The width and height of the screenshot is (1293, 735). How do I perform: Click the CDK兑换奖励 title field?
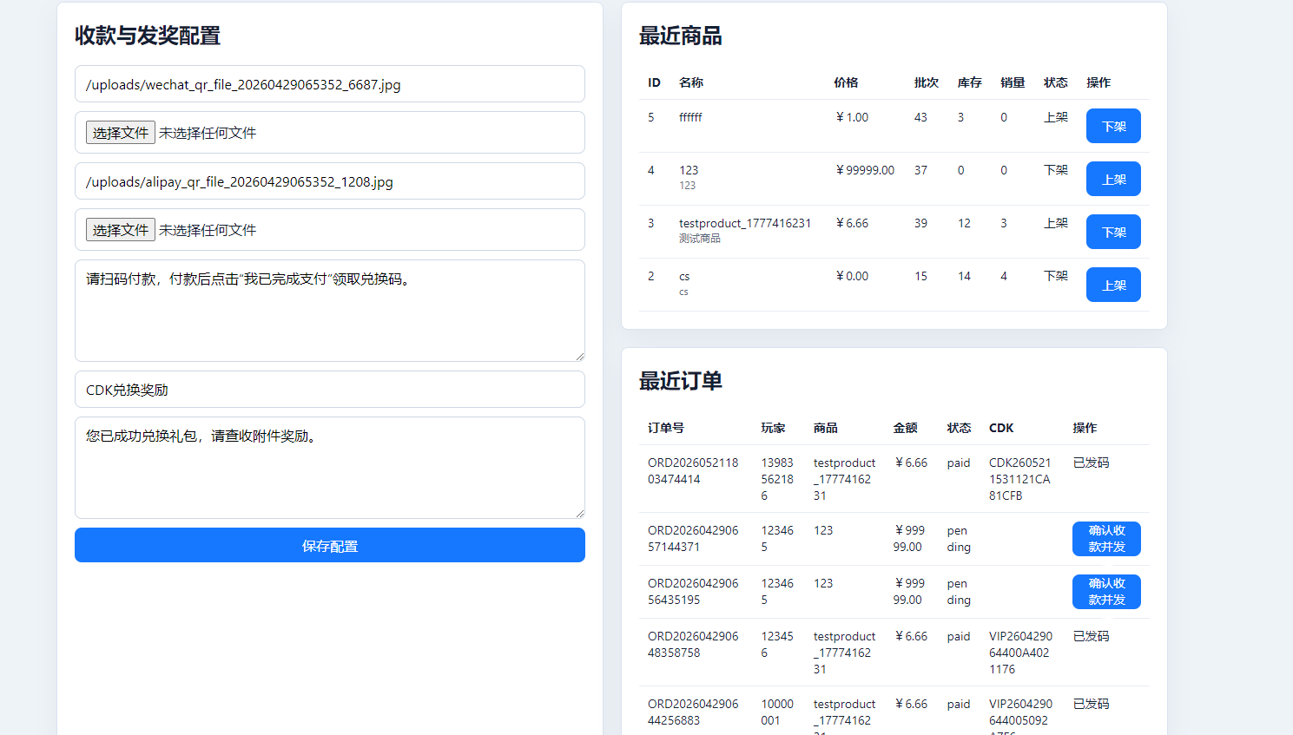click(x=330, y=390)
